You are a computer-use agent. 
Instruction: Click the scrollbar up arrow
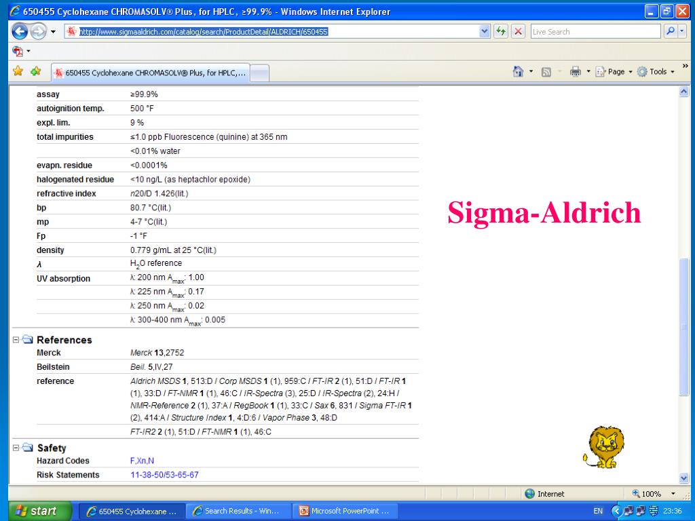coord(684,92)
